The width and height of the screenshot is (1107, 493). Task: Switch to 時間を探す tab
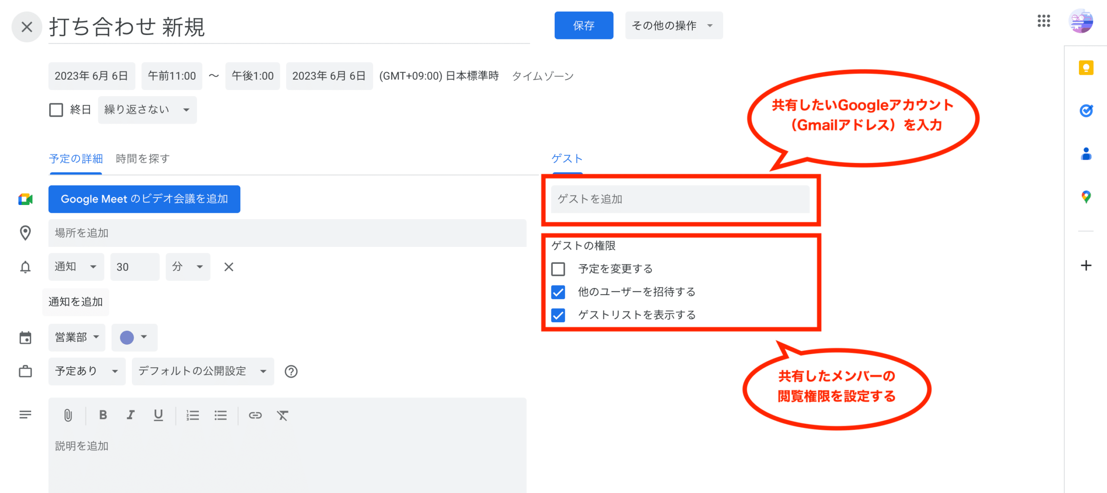pyautogui.click(x=143, y=159)
